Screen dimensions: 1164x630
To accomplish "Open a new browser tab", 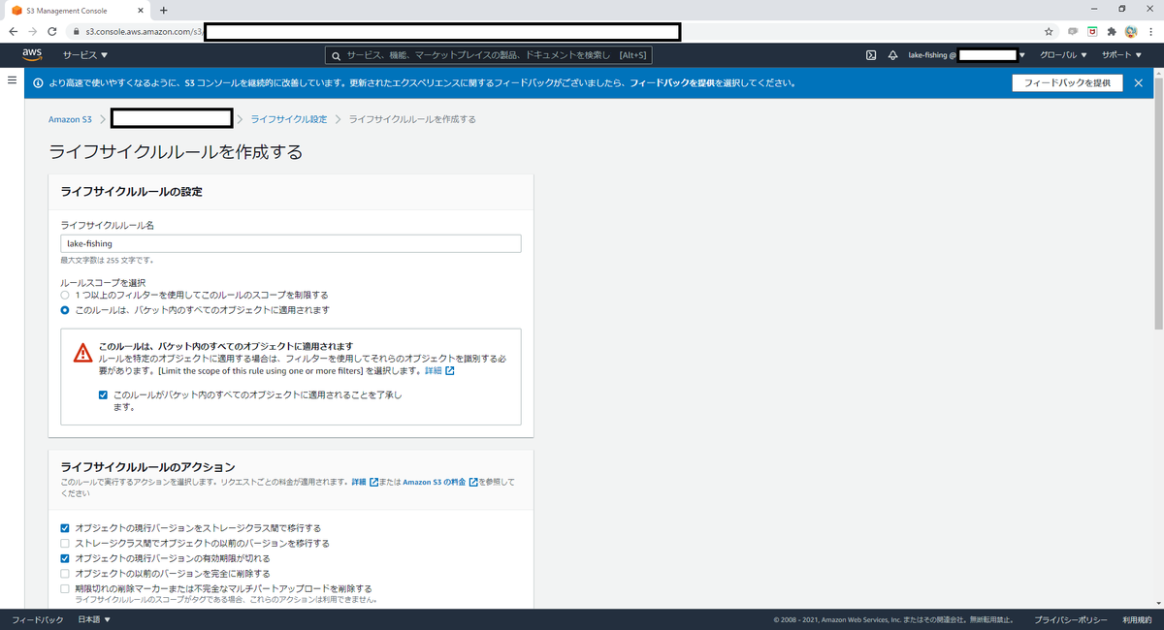I will coord(163,10).
